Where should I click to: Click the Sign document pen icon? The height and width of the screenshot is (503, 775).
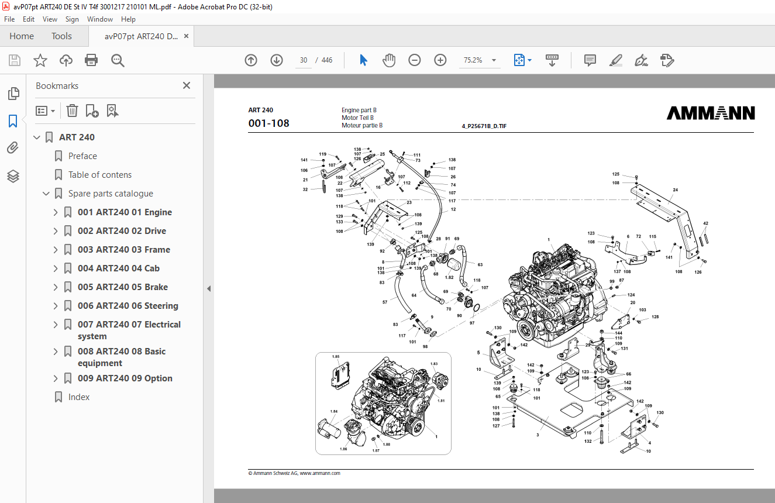[x=641, y=60]
